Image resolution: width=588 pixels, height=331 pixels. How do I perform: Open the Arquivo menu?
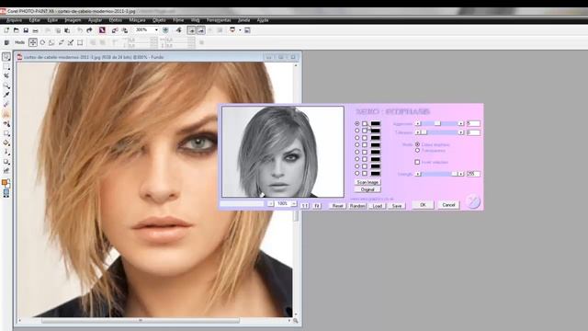(x=15, y=20)
